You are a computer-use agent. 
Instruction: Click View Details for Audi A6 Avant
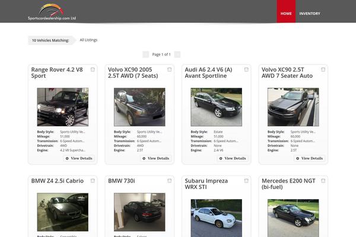point(233,158)
